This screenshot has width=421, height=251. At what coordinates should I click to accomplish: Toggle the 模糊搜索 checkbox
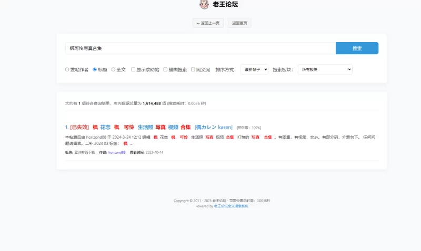click(165, 69)
